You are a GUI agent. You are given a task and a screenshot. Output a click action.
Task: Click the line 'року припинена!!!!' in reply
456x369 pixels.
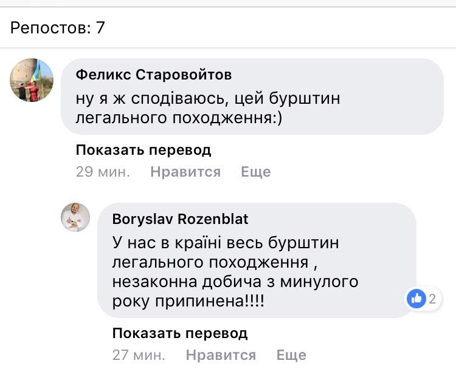point(188,302)
